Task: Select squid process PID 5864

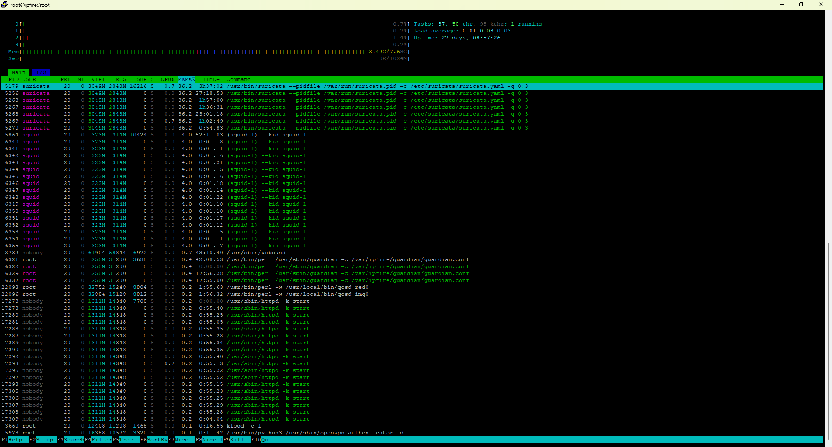Action: tap(412, 135)
